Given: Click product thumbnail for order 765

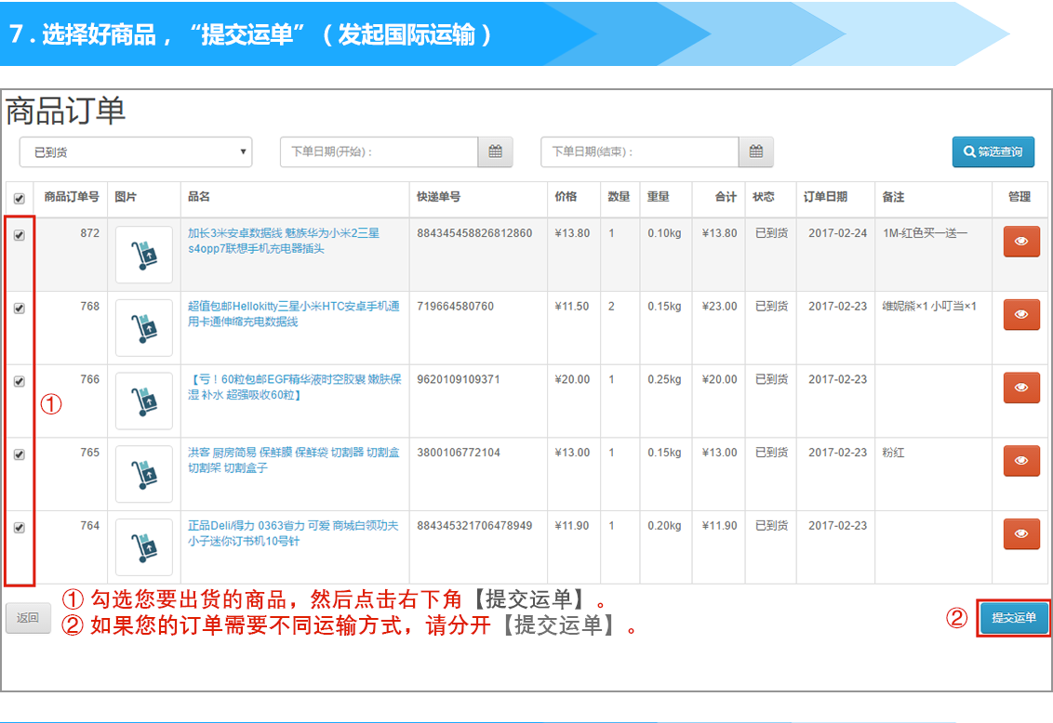Looking at the screenshot, I should [x=143, y=474].
